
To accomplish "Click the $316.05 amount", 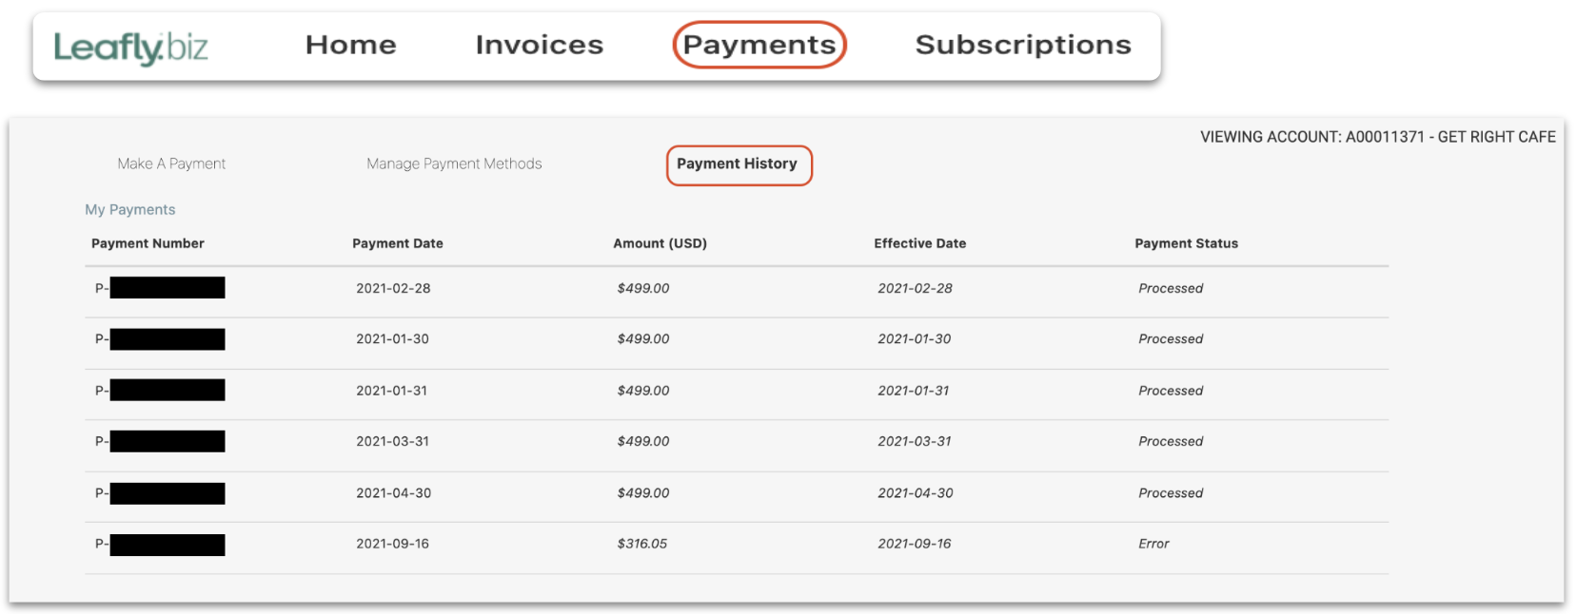I will coord(642,544).
